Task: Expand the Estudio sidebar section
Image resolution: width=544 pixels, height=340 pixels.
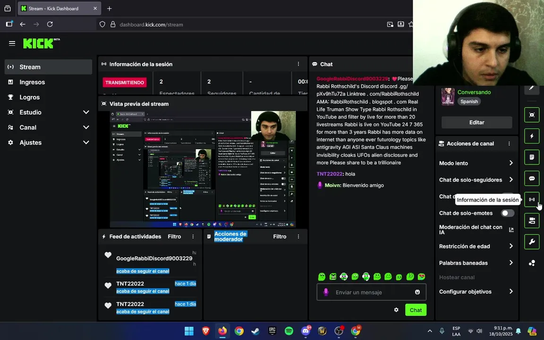Action: click(x=86, y=112)
